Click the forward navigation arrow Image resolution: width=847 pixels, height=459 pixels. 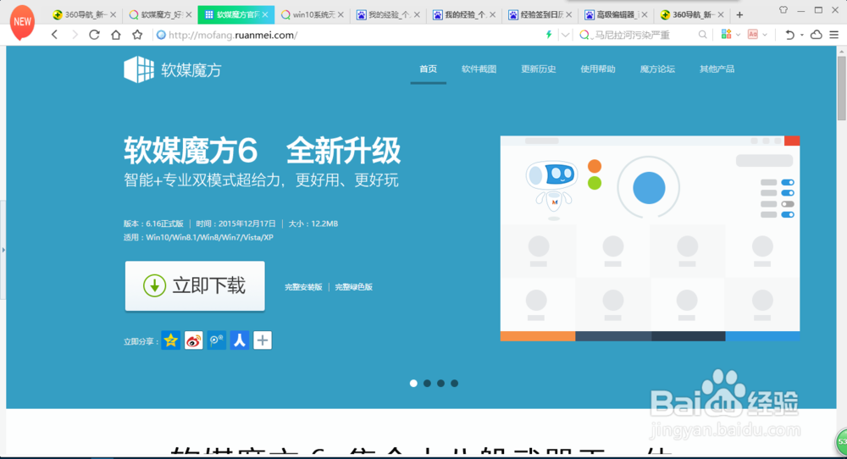pos(75,35)
